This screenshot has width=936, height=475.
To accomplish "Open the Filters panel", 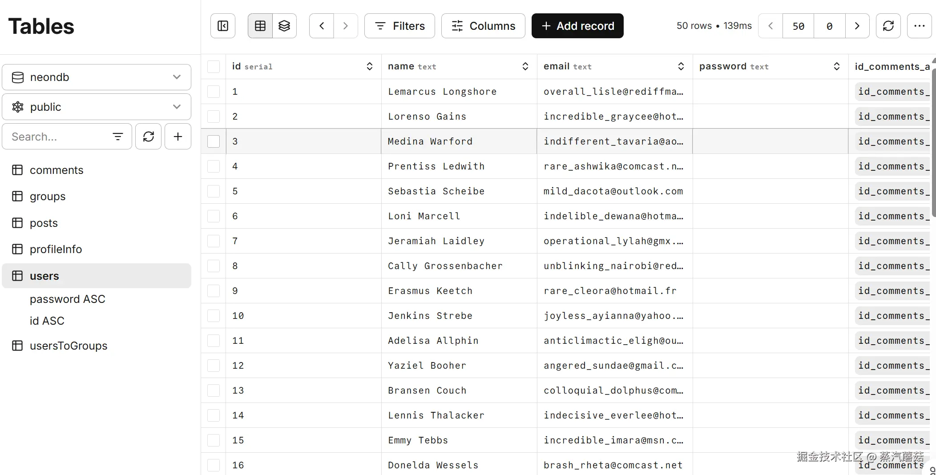I will (x=399, y=26).
